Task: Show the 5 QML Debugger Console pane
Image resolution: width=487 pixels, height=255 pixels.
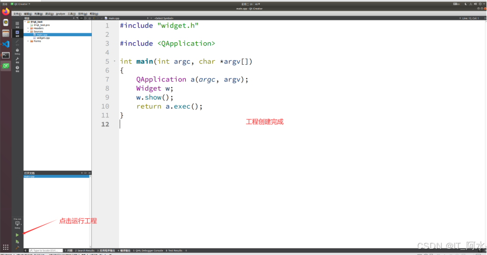Action: 148,250
